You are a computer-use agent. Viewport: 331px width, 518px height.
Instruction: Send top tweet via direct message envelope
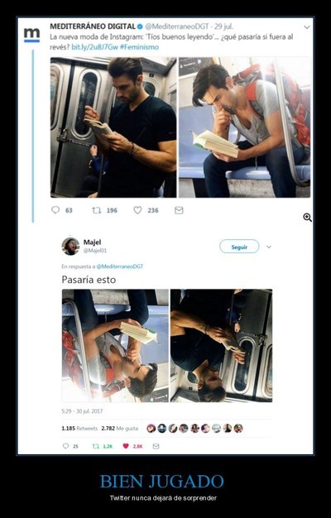179,210
